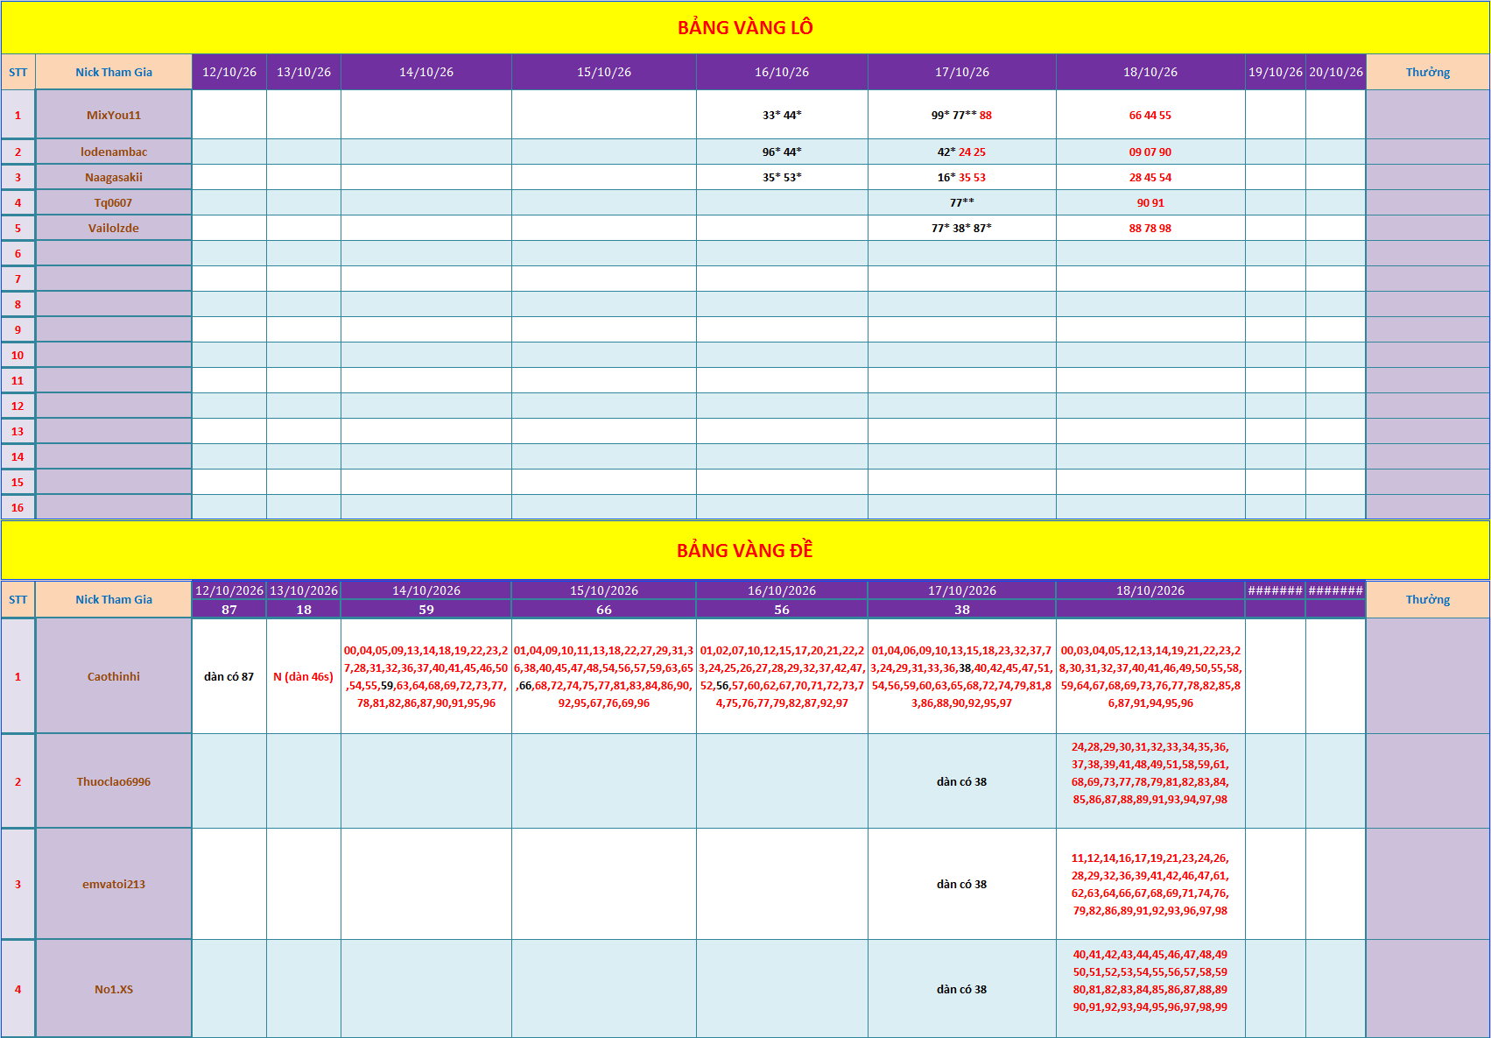The width and height of the screenshot is (1491, 1038).
Task: Click the 14/10/26 header in Lô table
Action: [x=426, y=72]
